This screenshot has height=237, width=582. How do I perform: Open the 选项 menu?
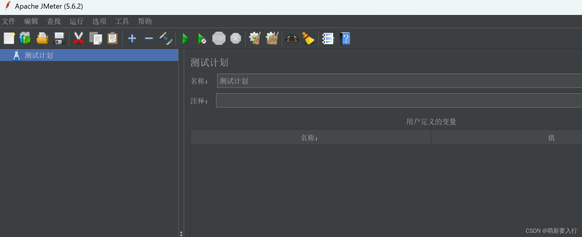[99, 21]
